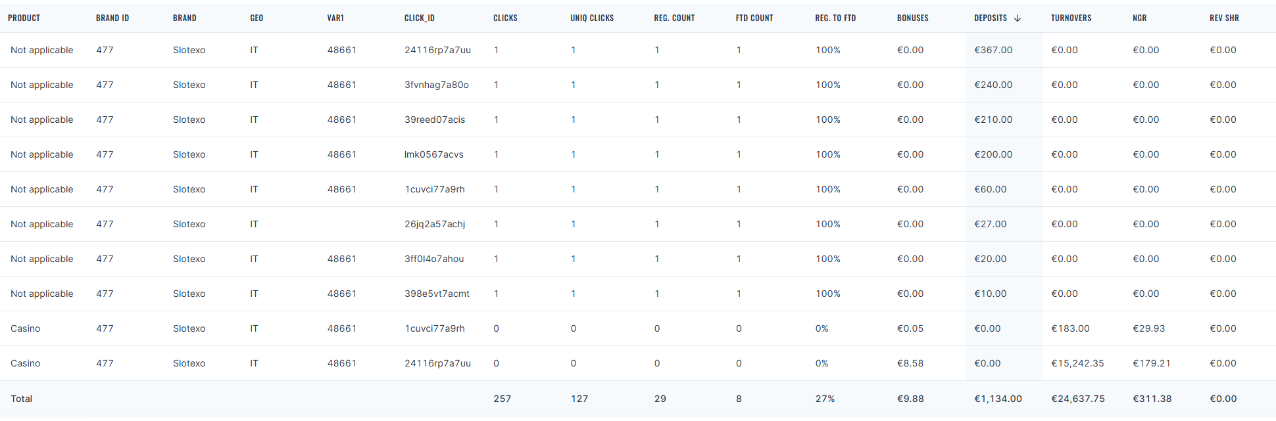Click the €200.00 deposit value
The height and width of the screenshot is (421, 1276).
click(993, 154)
